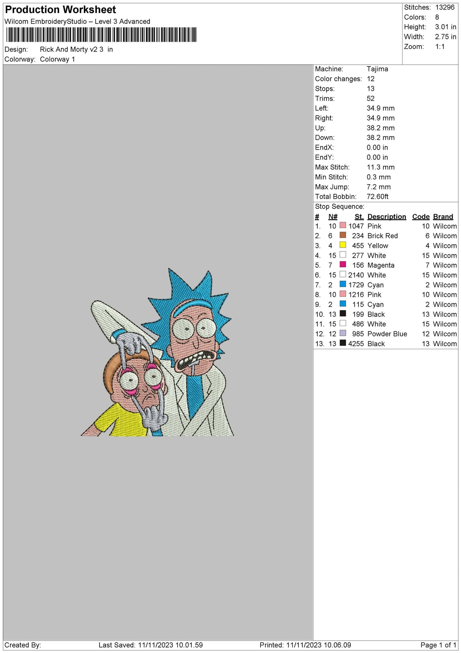The height and width of the screenshot is (653, 461).
Task: Click the Color changes value '12'
Action: [371, 79]
